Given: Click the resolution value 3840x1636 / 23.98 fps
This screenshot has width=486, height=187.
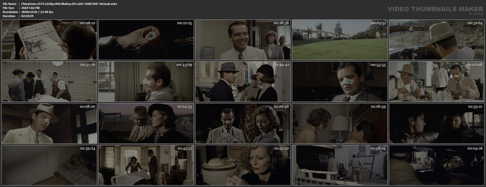Looking at the screenshot, I should coord(37,12).
